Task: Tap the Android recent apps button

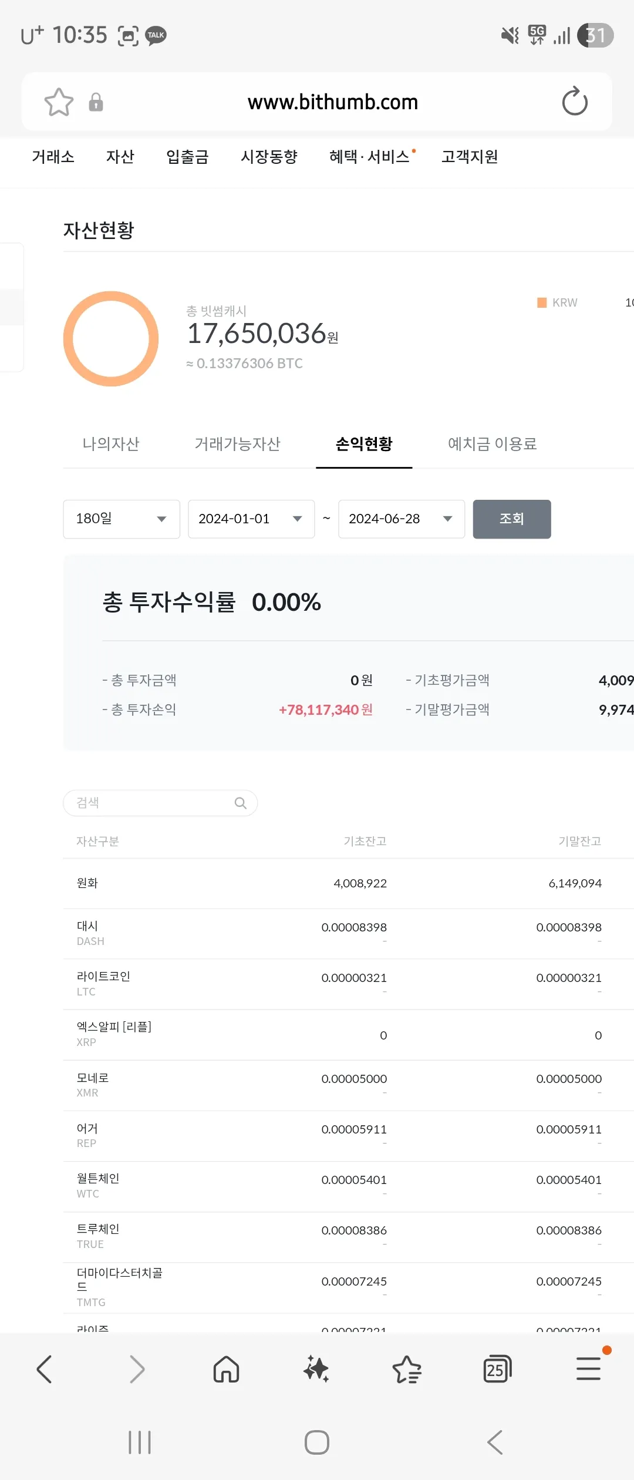Action: point(140,1442)
